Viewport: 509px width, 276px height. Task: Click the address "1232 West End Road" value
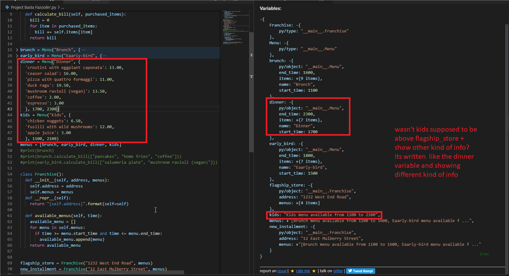(326, 197)
